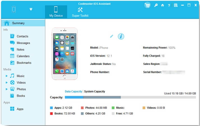200x126 pixels.
Task: Select Summary in the sidebar
Action: (x=23, y=23)
